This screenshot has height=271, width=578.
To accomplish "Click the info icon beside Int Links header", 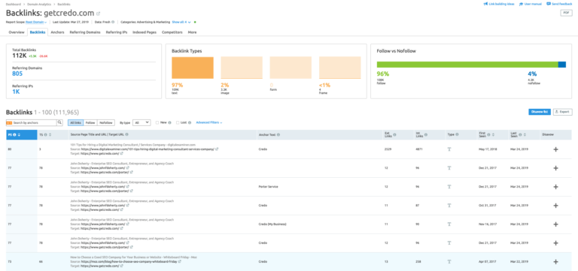I will [425, 135].
